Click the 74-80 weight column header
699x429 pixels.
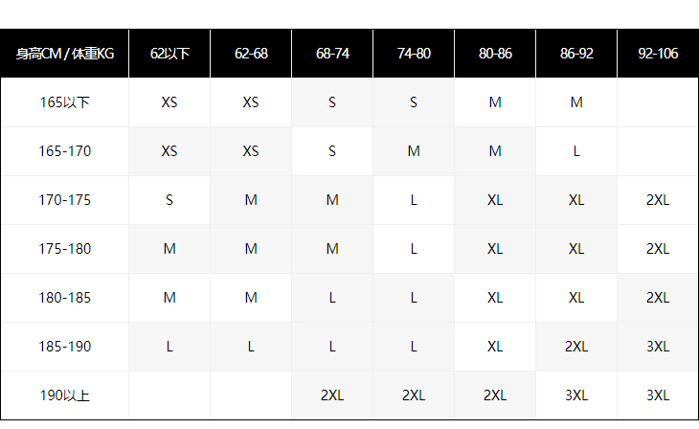tap(414, 54)
